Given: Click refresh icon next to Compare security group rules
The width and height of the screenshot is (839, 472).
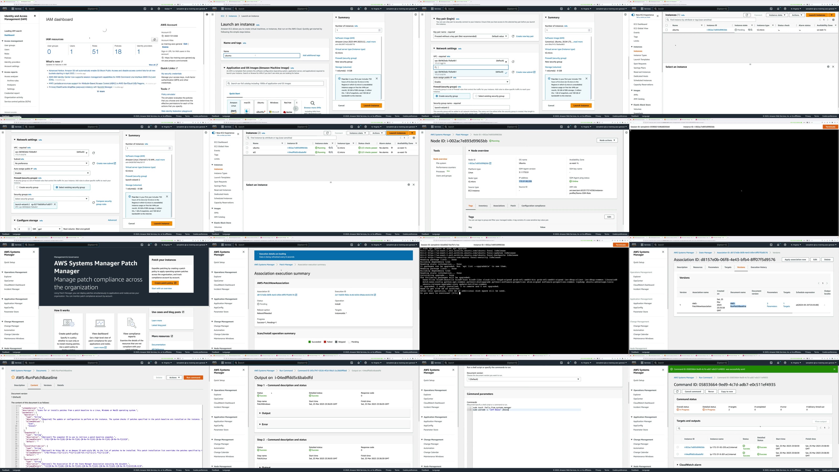Looking at the screenshot, I should point(94,203).
